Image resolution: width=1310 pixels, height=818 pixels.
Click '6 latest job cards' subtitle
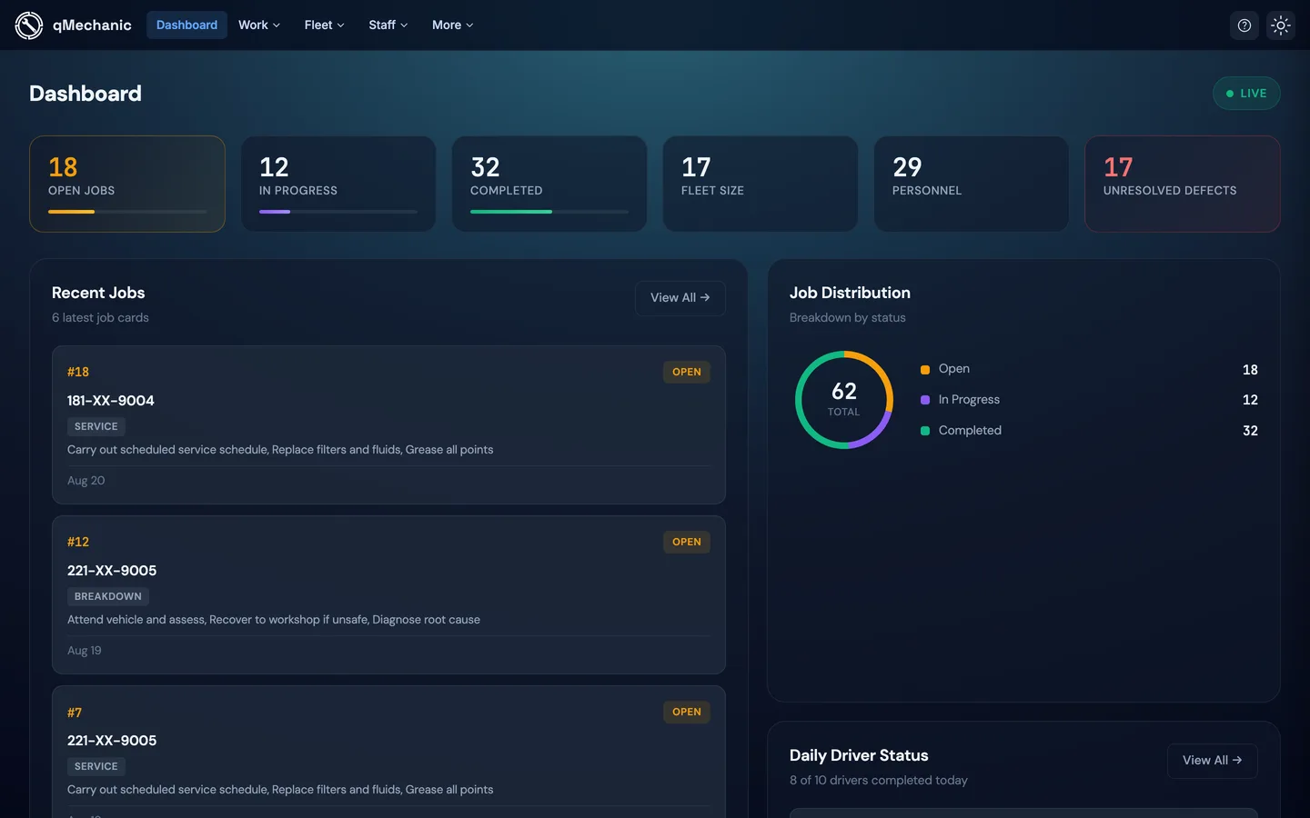100,318
